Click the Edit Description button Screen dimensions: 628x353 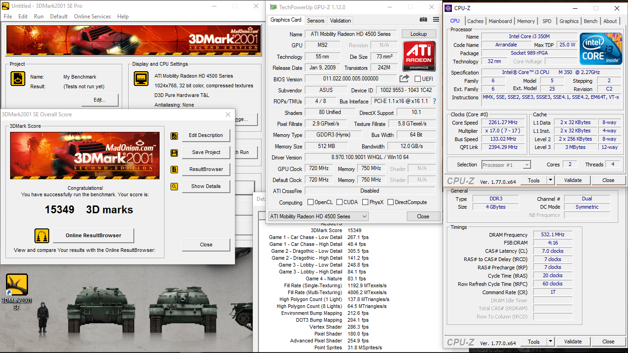pos(206,136)
